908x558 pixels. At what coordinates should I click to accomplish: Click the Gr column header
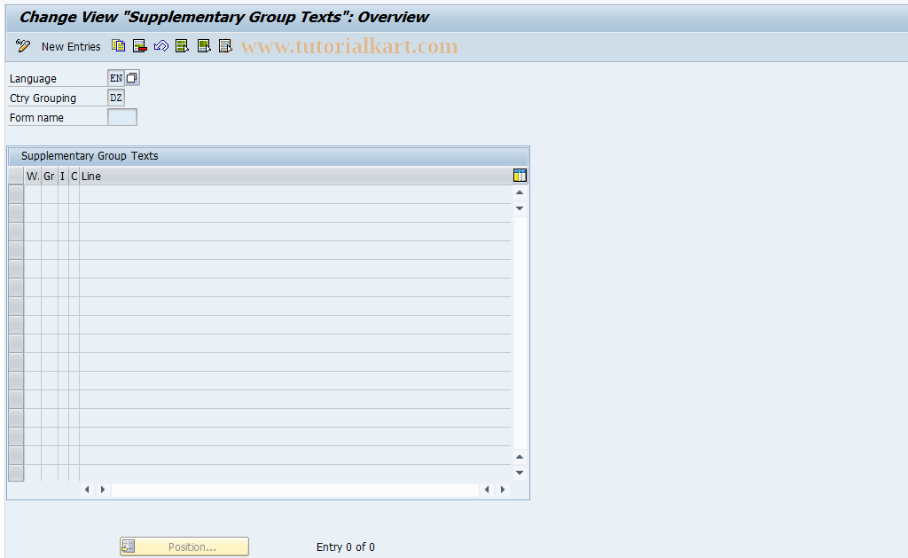click(x=50, y=177)
